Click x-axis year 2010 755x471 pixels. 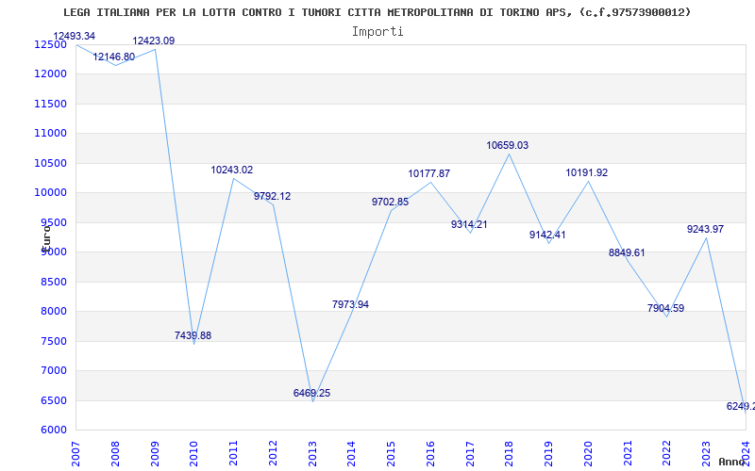(194, 454)
